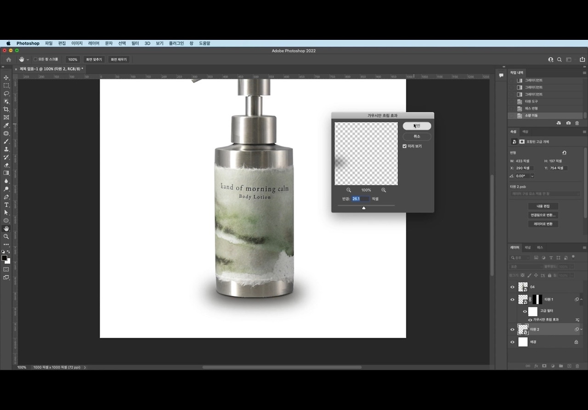
Task: Add layer style fx icon
Action: point(536,366)
